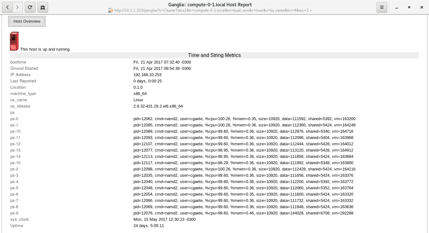The image size is (429, 233).
Task: Click the Ganglia URL address text
Action: click(211, 10)
